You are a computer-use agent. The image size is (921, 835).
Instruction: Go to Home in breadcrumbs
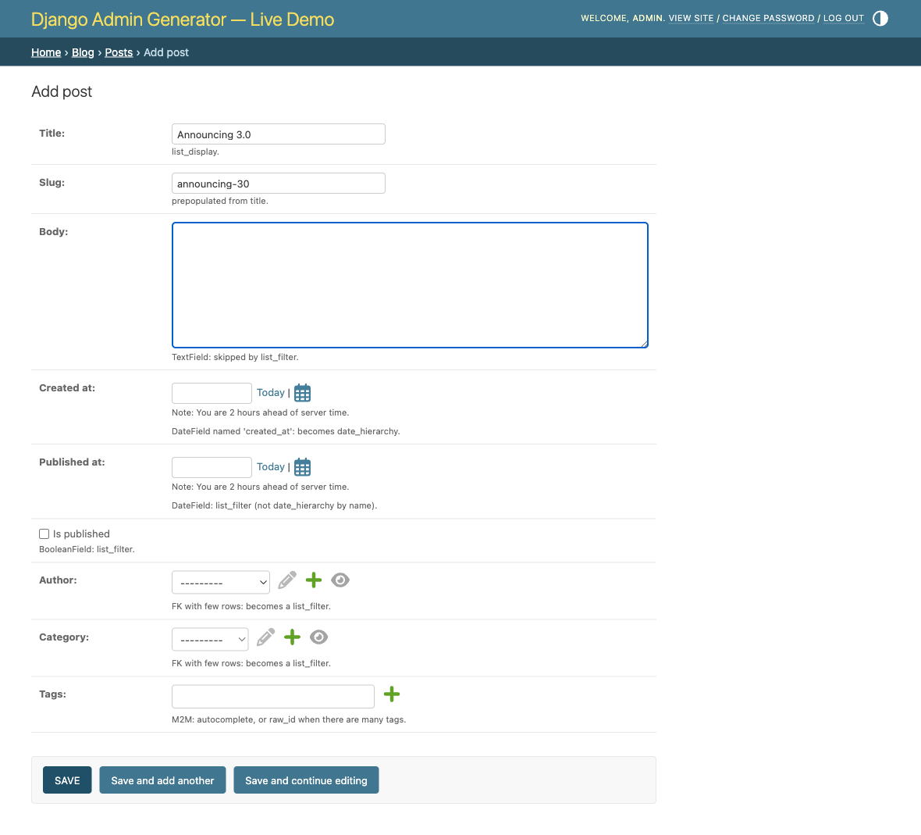click(46, 52)
